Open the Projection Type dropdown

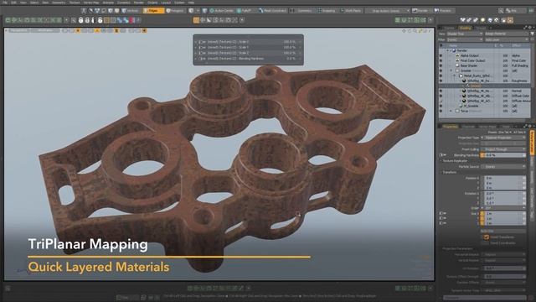coord(504,138)
